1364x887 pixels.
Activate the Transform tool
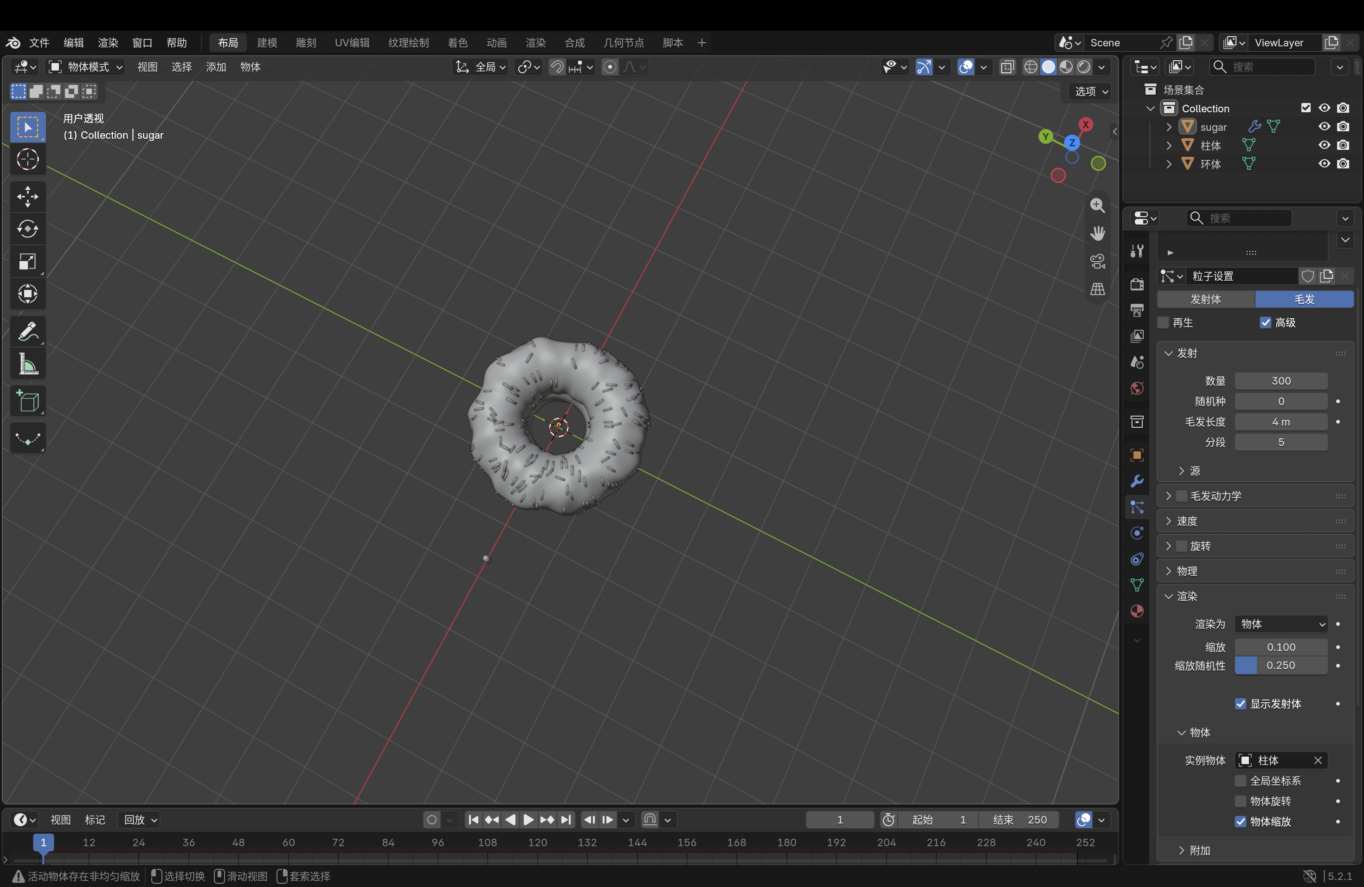(x=27, y=295)
